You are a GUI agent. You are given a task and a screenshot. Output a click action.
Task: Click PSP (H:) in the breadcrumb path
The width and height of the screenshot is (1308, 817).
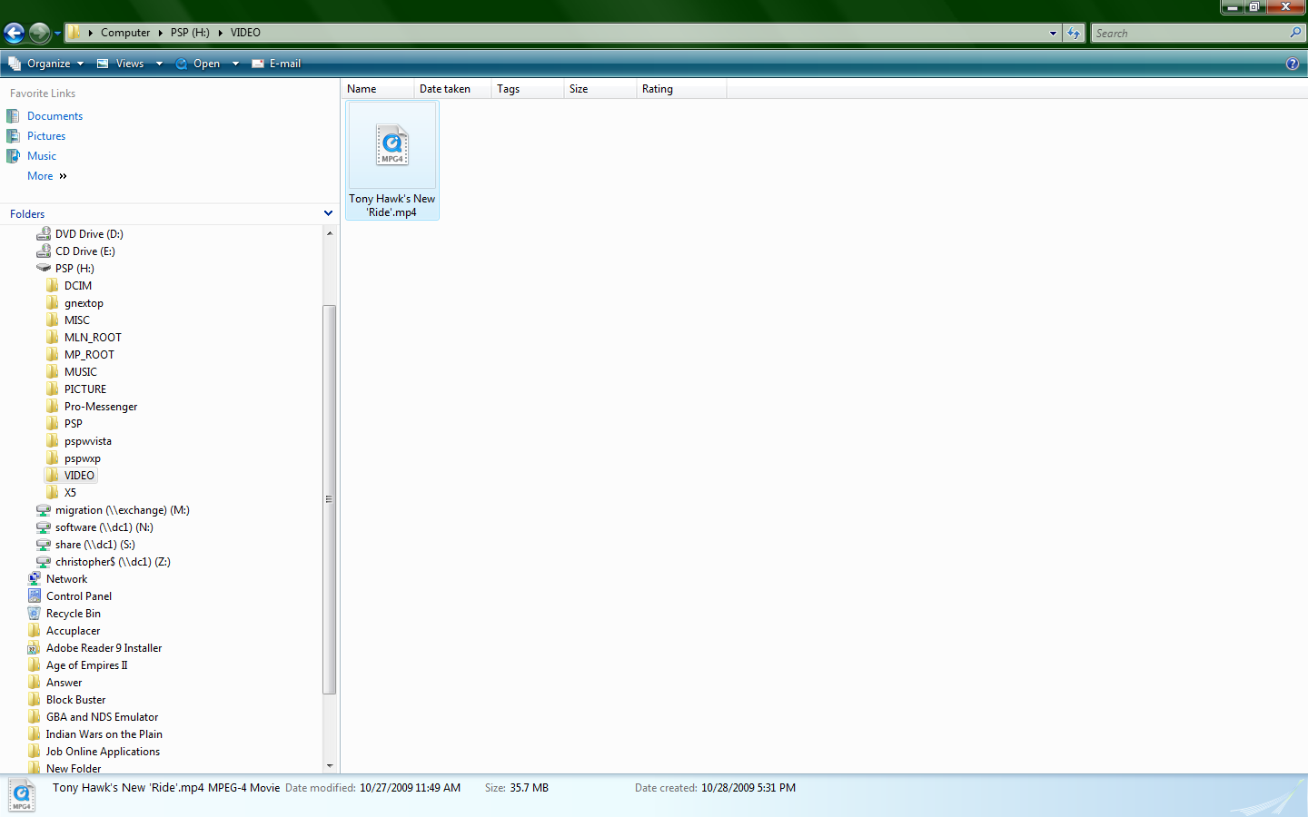[190, 33]
